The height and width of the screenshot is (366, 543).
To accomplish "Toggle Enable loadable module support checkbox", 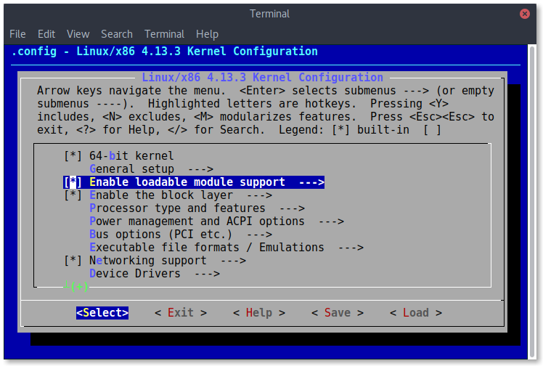I will click(73, 182).
